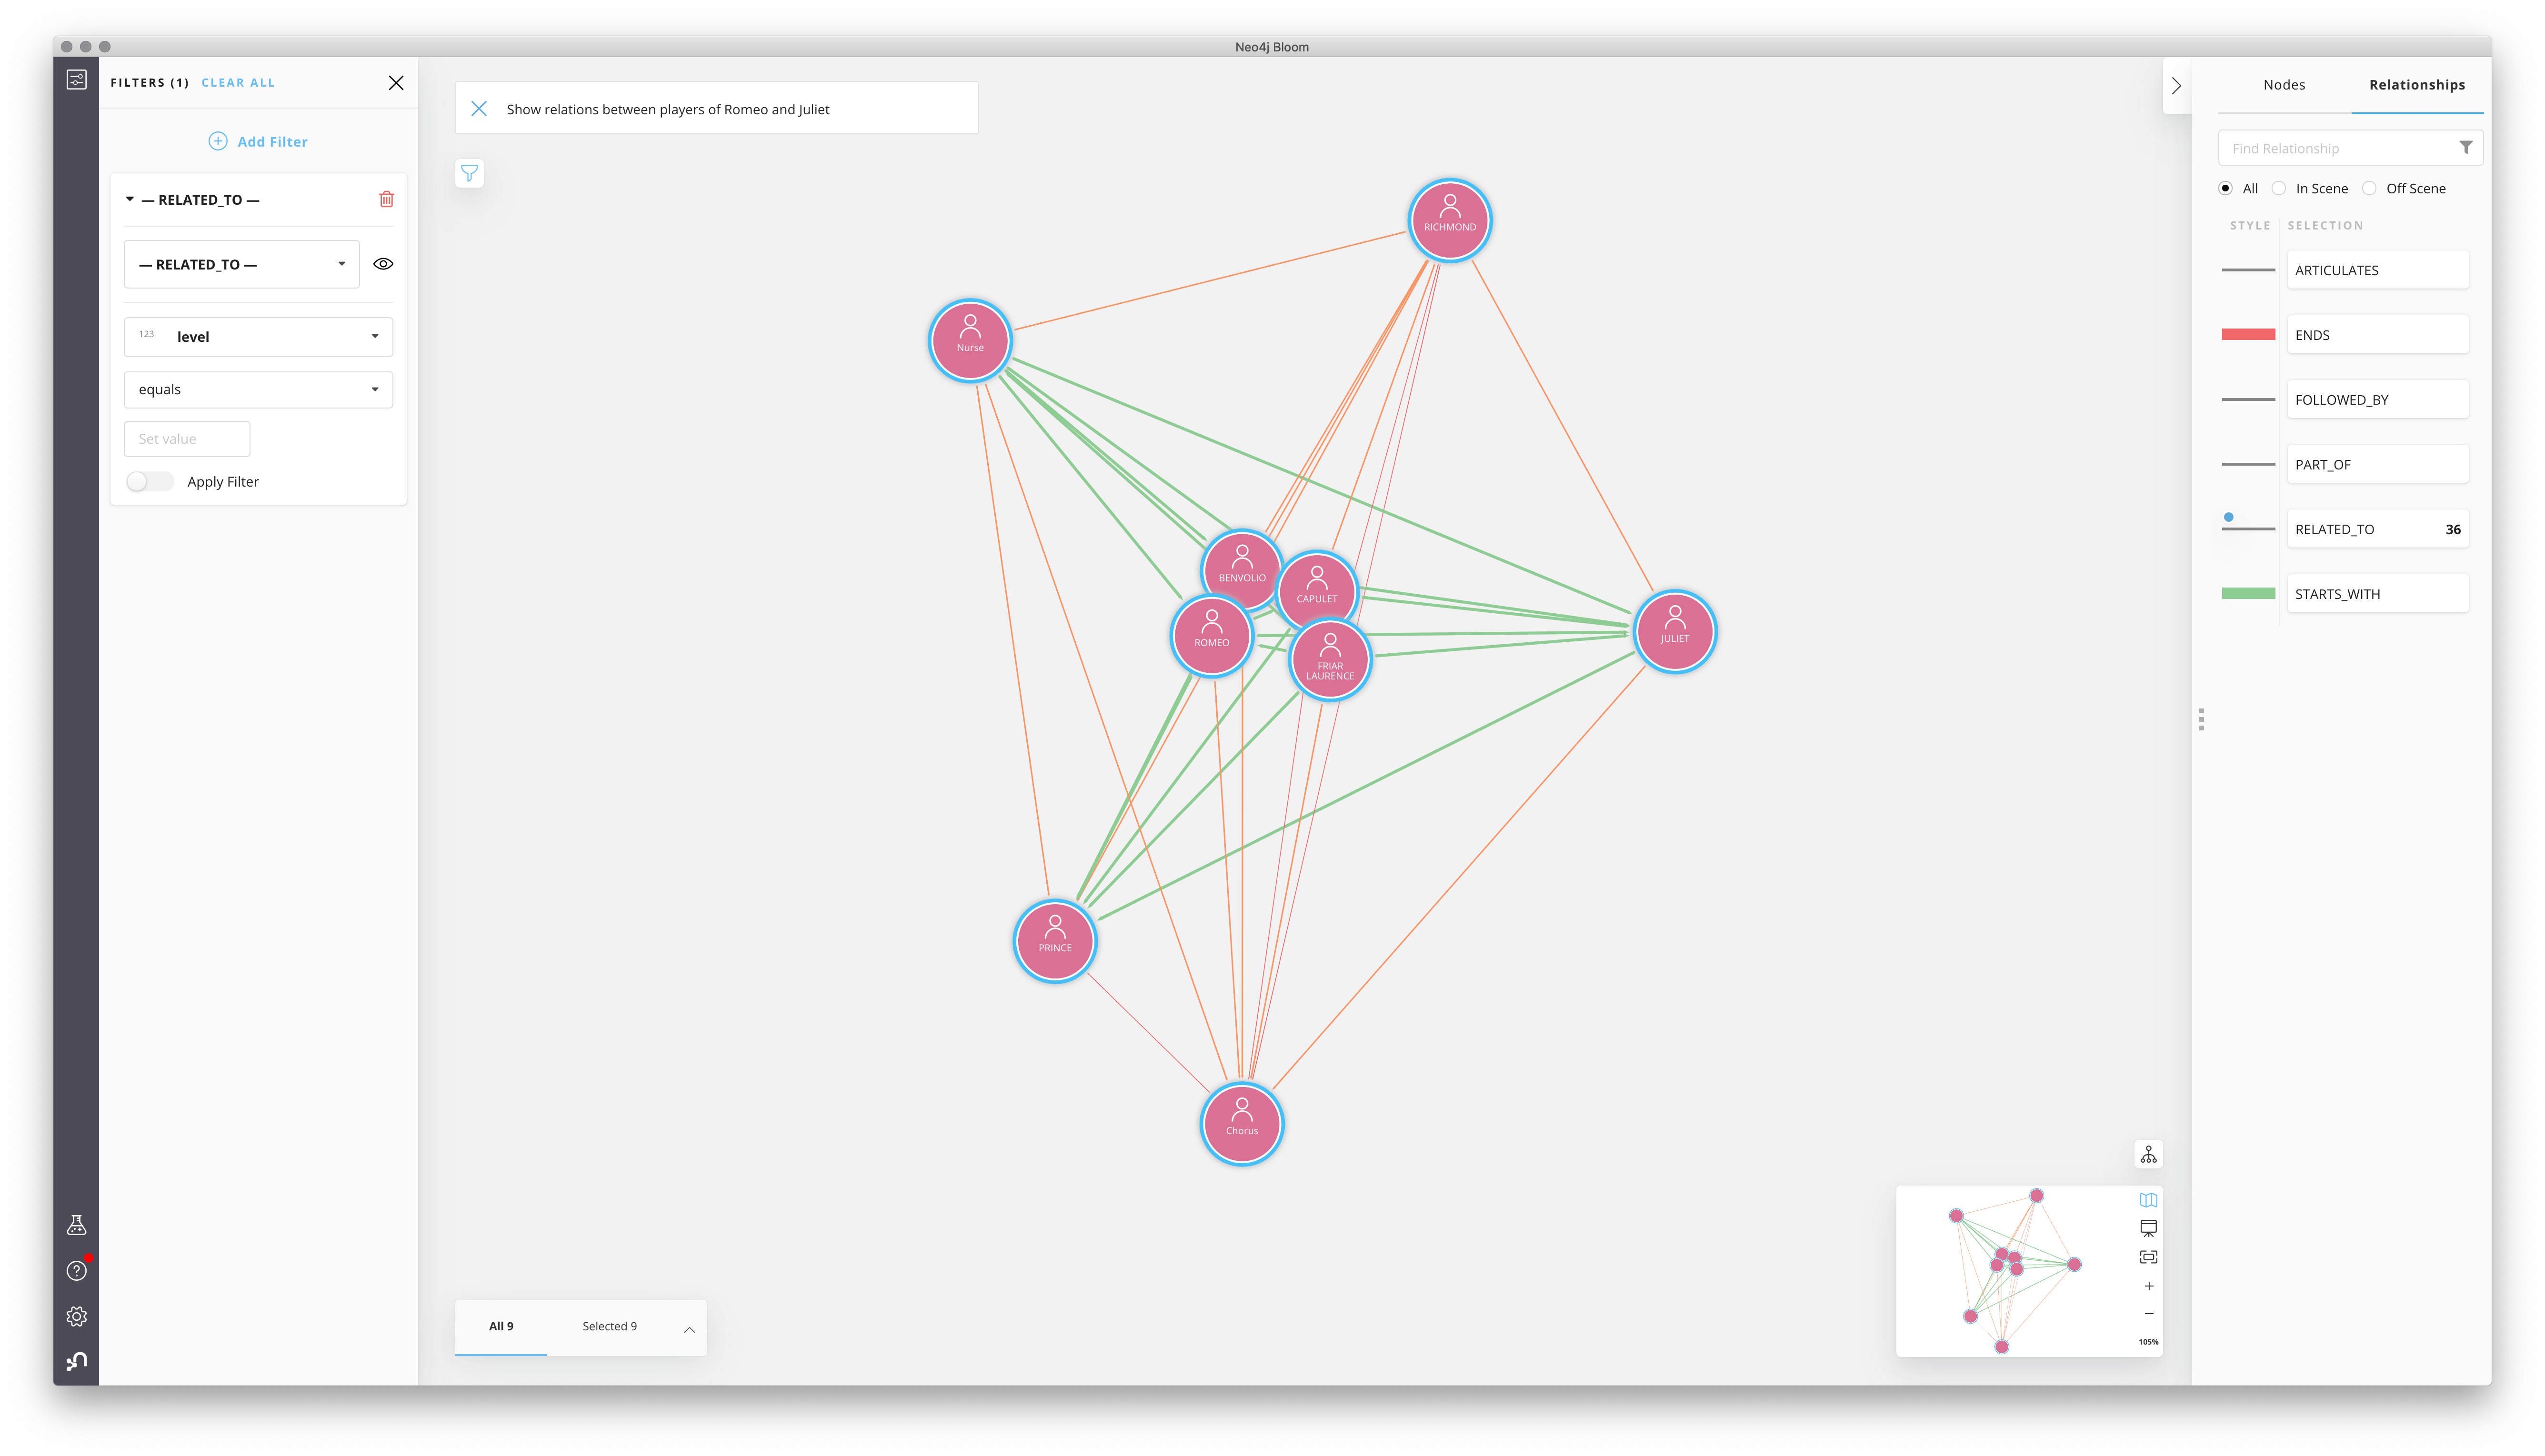The width and height of the screenshot is (2545, 1456).
Task: Close the Filters panel with the X
Action: (x=396, y=83)
